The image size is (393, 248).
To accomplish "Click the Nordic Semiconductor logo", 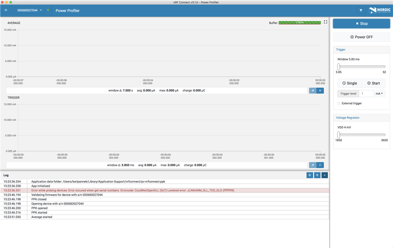I will click(x=380, y=10).
